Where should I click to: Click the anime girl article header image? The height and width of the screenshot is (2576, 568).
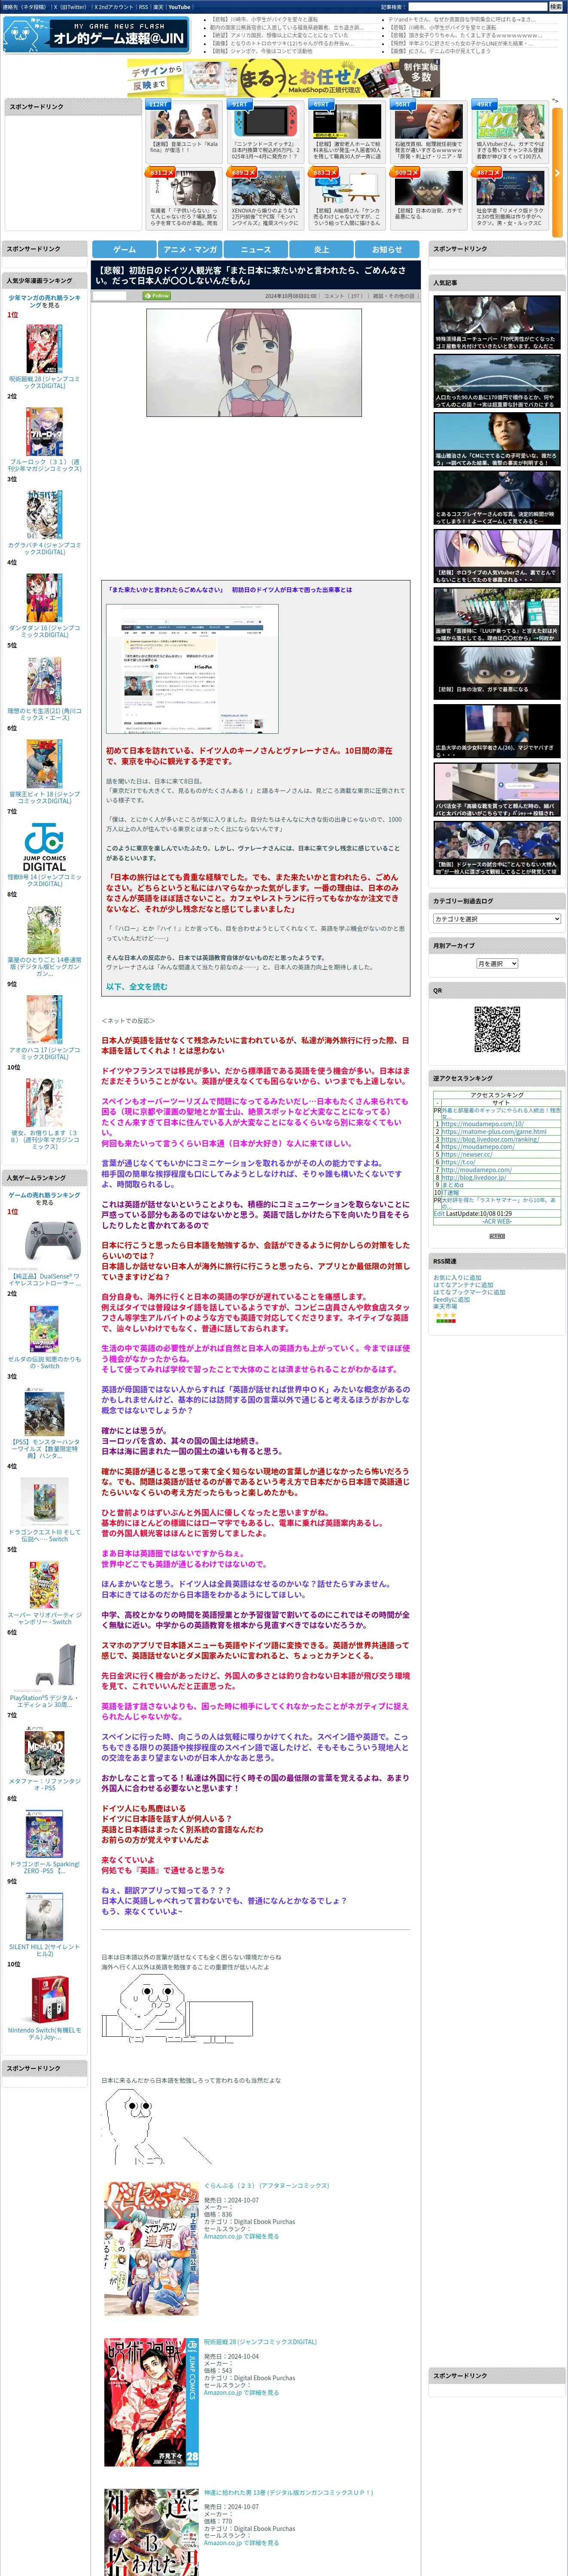point(254,362)
